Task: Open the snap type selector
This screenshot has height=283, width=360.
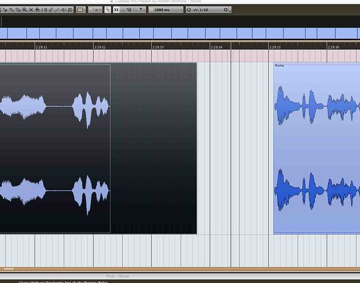Action: (129, 10)
